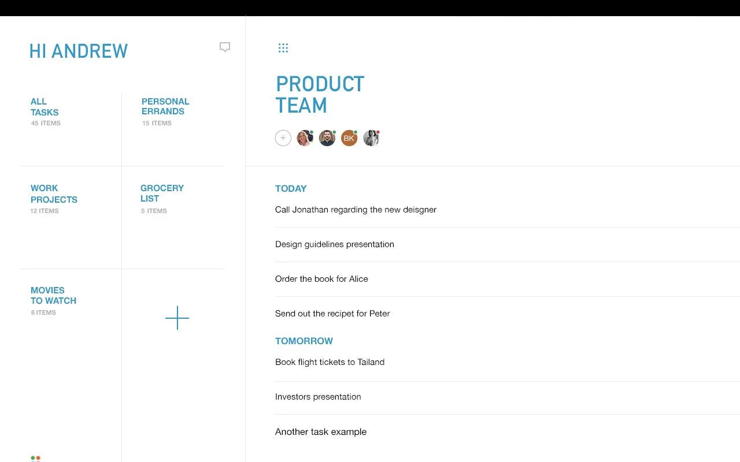This screenshot has width=740, height=462.
Task: Open the Movies to Watch list
Action: pyautogui.click(x=53, y=295)
